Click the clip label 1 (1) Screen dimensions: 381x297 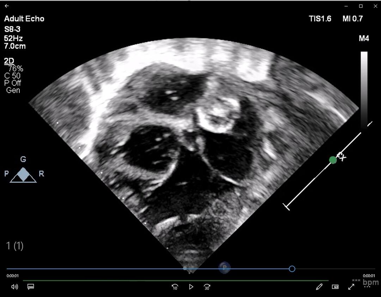point(15,246)
